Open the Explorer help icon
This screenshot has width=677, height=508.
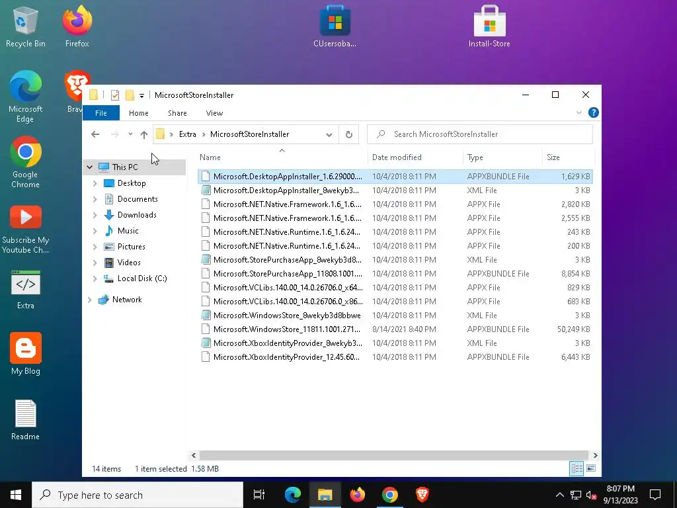pyautogui.click(x=593, y=112)
